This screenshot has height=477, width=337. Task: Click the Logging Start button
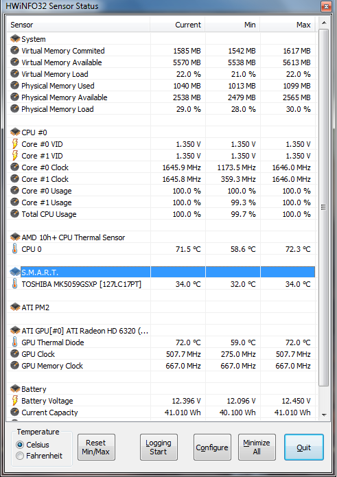point(159,447)
